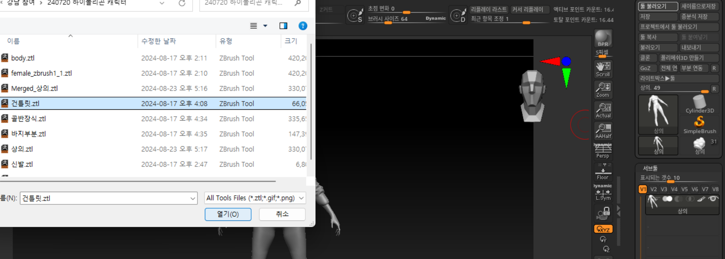Screen dimensions: 725x259
Task: Select Cylinder3D tool thumbnail
Action: [699, 104]
